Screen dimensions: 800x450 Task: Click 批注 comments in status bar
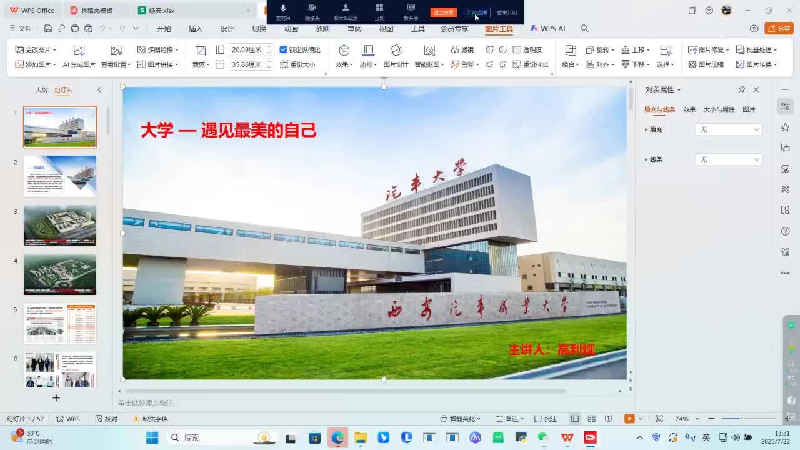(x=546, y=419)
